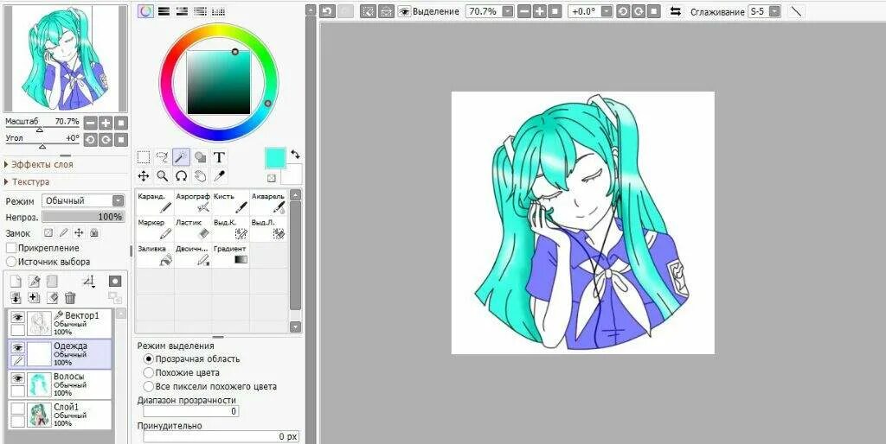This screenshot has height=444, width=886.
Task: Hide the Волосы layer
Action: coord(17,378)
